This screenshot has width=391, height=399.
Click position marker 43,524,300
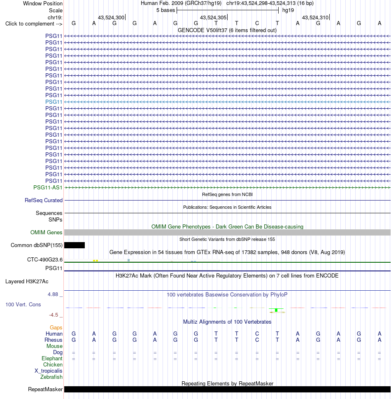(111, 18)
